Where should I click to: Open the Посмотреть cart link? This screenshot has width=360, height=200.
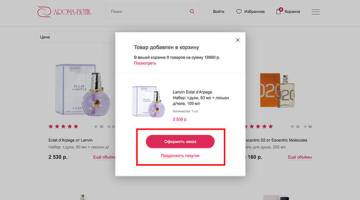145,63
